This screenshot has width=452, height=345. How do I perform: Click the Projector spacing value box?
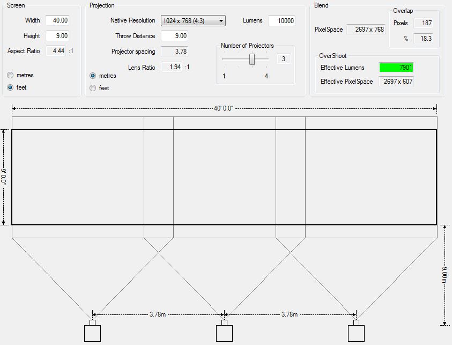174,52
